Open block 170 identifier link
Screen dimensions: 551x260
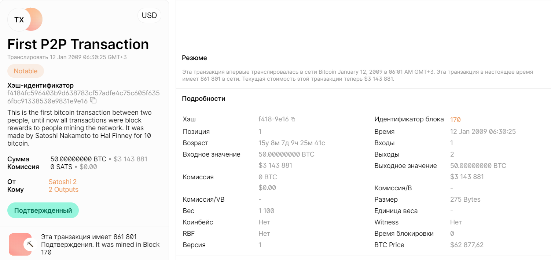[x=455, y=120]
